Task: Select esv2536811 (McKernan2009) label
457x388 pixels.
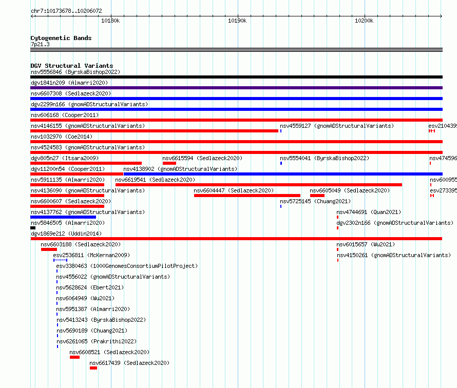Action: [x=91, y=255]
